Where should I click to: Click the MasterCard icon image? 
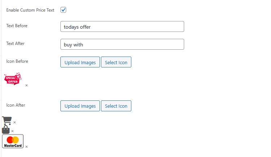click(x=13, y=141)
